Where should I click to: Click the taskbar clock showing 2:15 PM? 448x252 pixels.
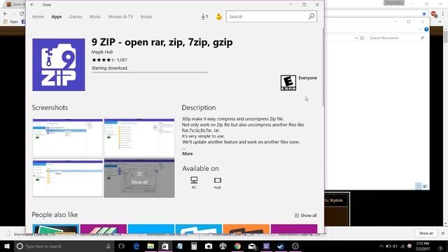tap(422, 246)
